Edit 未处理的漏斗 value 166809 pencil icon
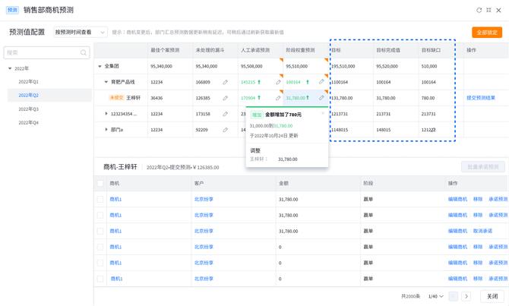The height and width of the screenshot is (306, 509). (x=225, y=82)
